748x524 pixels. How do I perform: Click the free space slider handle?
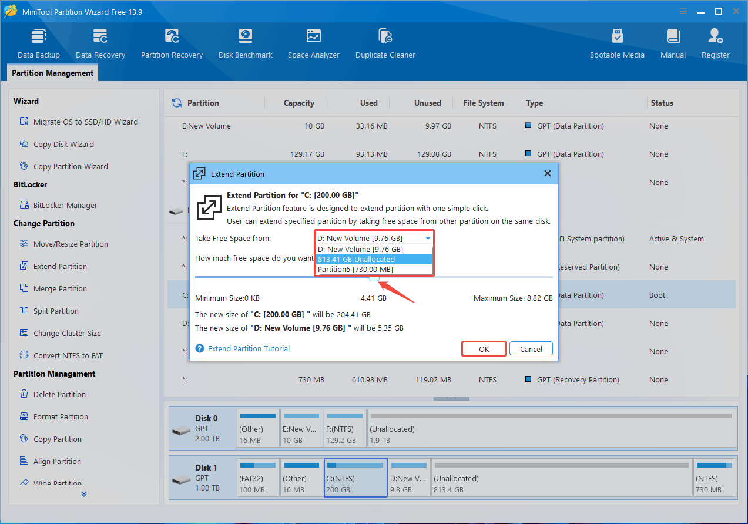(374, 277)
